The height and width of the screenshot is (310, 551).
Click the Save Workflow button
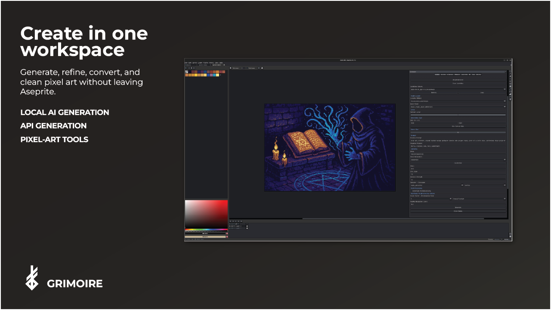[458, 84]
